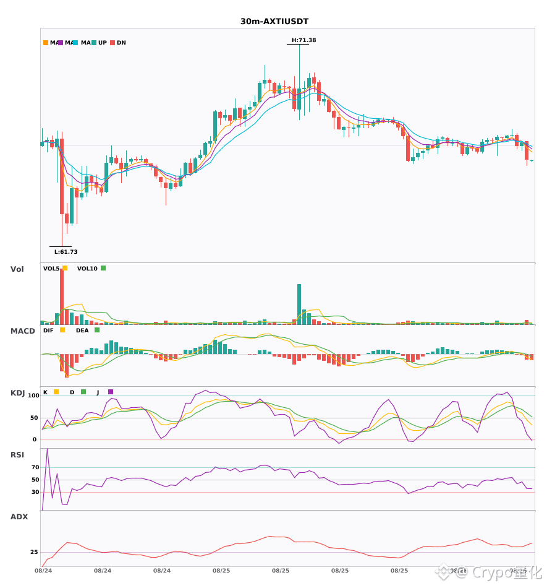The width and height of the screenshot is (547, 588).
Task: Click the tallest teal volume bar
Action: click(299, 305)
